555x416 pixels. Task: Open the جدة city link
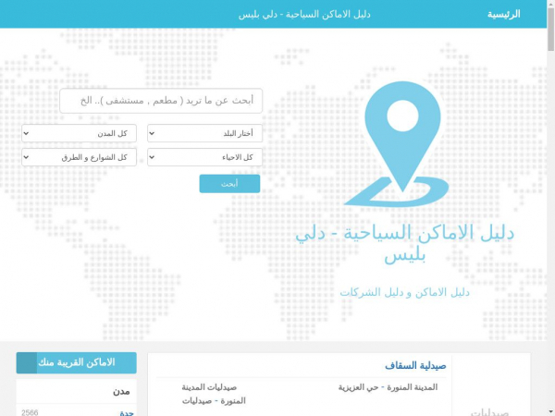pyautogui.click(x=127, y=412)
